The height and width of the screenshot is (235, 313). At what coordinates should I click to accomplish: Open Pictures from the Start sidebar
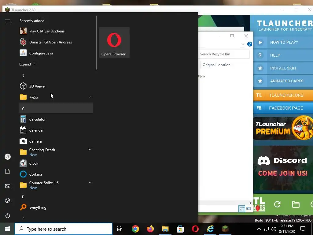tap(8, 186)
